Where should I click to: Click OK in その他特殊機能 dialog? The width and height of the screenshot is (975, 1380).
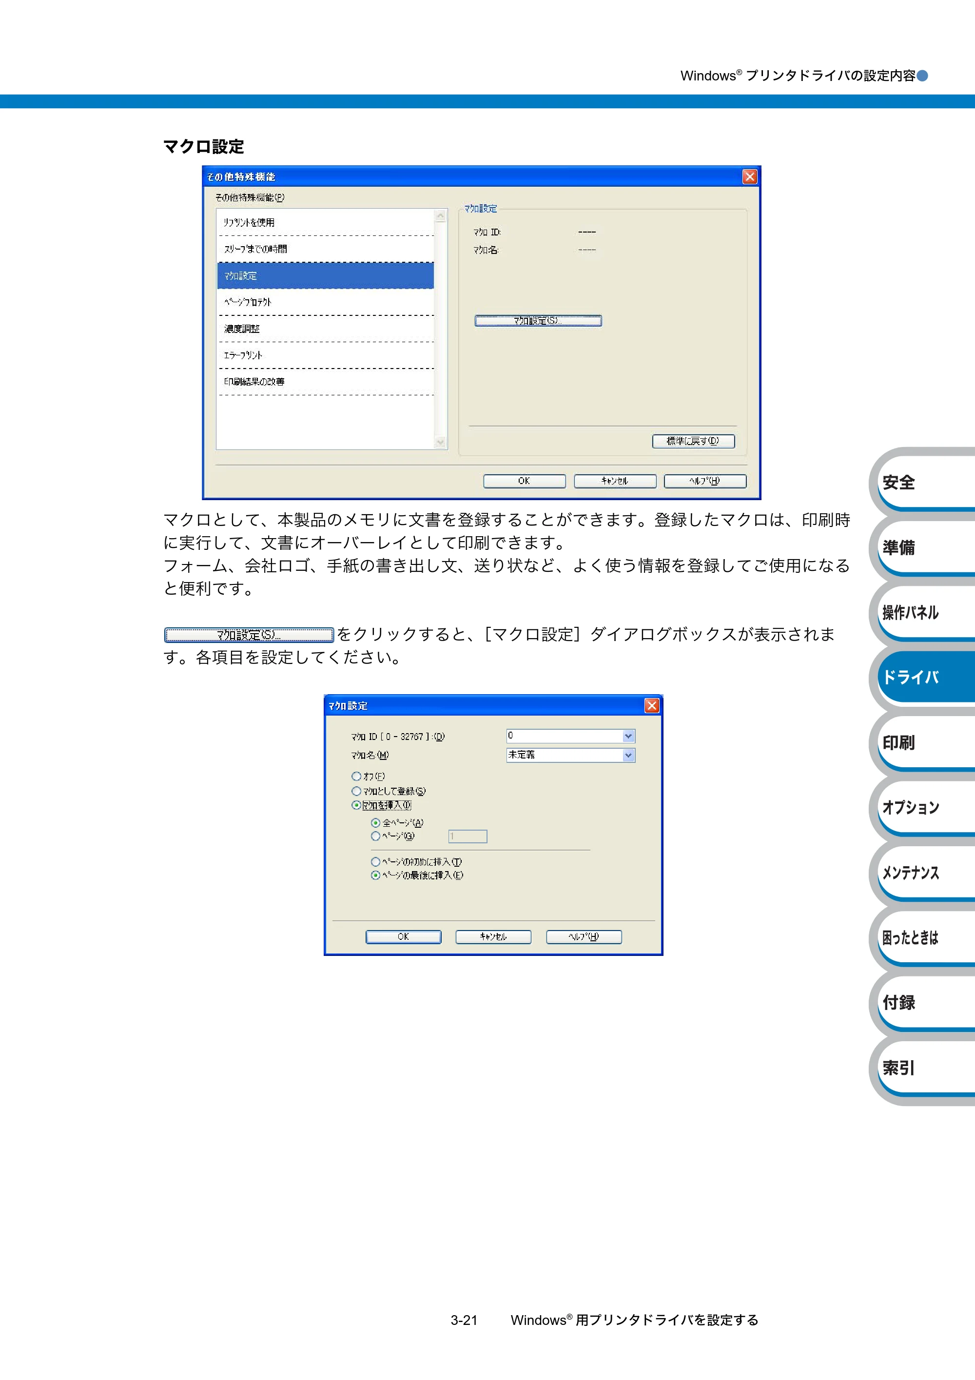[524, 481]
